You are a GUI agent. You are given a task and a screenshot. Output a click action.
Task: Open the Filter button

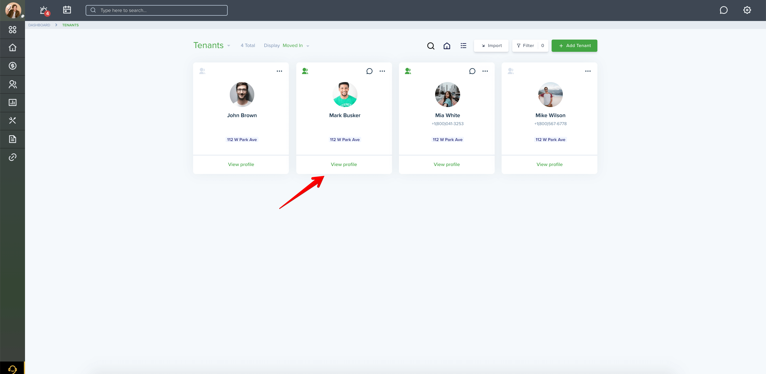click(530, 46)
